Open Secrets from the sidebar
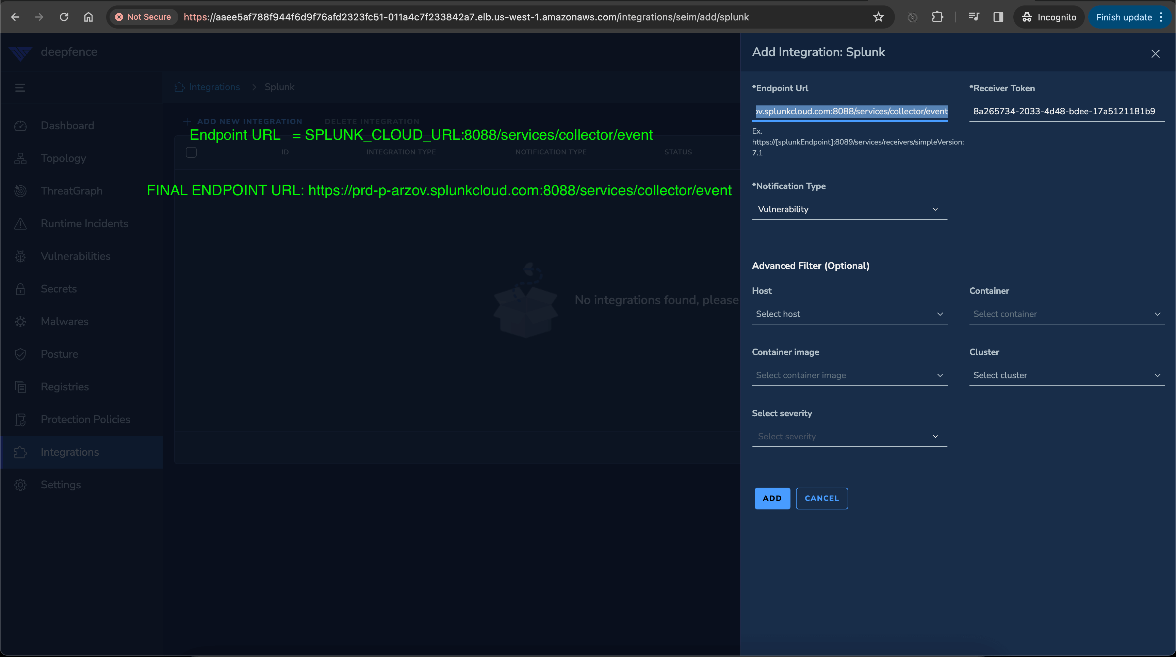Screen dimensions: 1176x657 [x=82, y=289]
